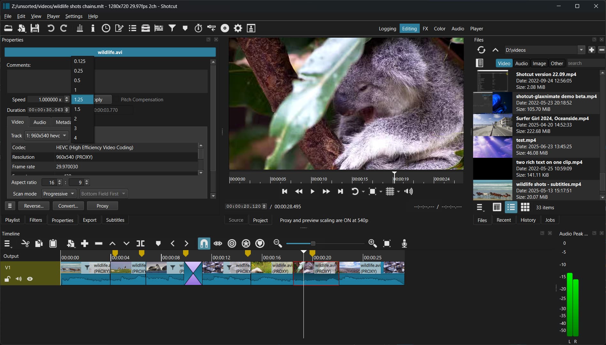Hide the V1 track with eye icon

pos(30,279)
